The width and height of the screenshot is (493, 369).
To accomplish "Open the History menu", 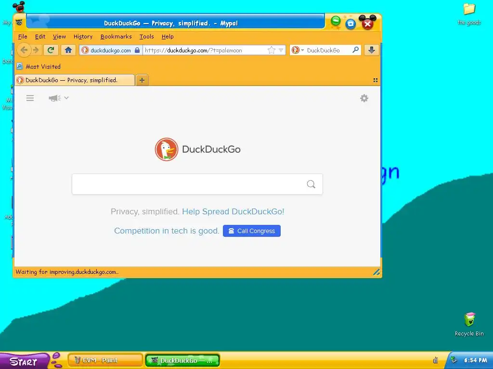I will (83, 37).
